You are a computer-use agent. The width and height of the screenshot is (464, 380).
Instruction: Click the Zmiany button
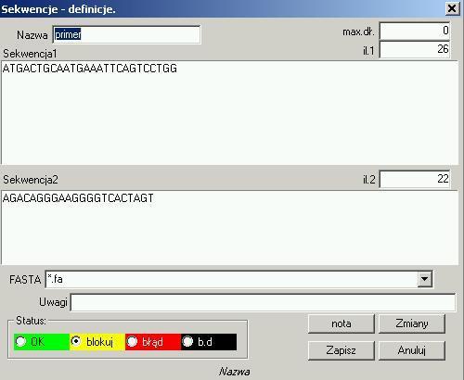point(412,323)
